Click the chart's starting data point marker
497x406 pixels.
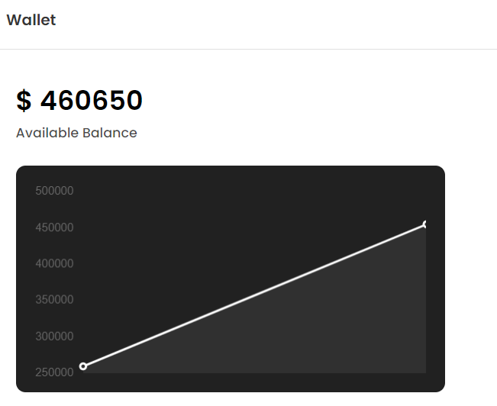tap(83, 366)
